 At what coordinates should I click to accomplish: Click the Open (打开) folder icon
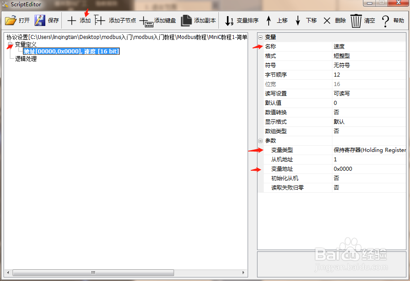click(10, 20)
